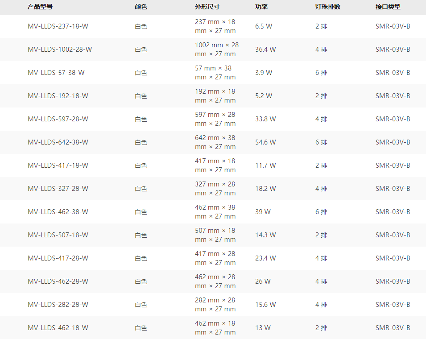Click the 1002 mm × 28 mm dimension cell
Image resolution: width=426 pixels, height=339 pixels.
tap(216, 50)
